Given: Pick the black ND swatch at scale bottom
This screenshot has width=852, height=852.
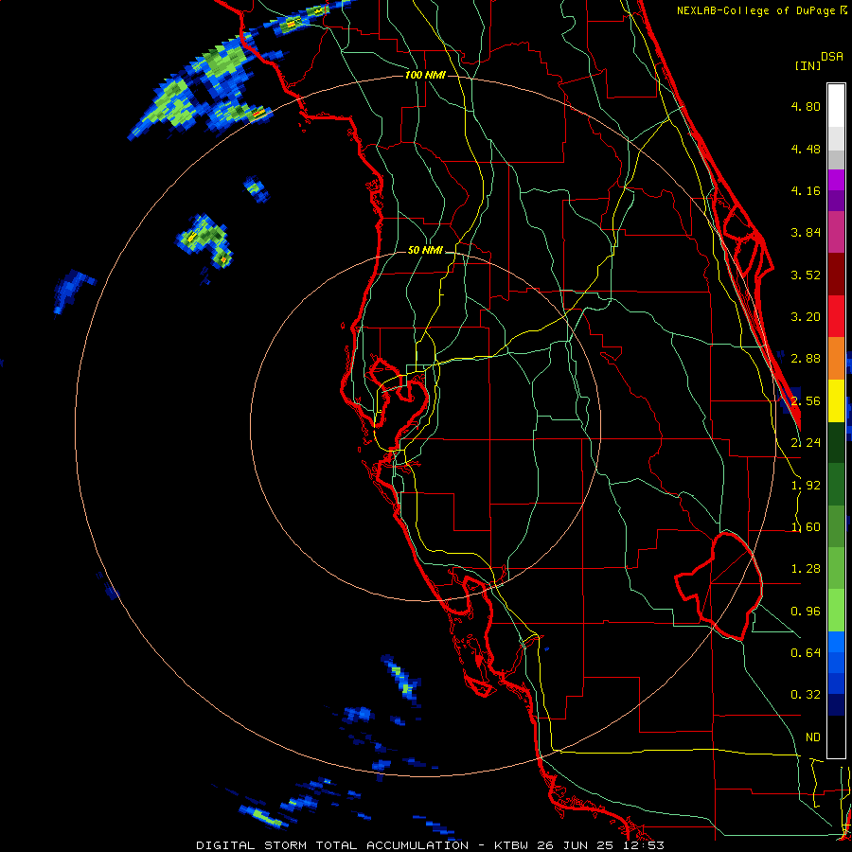Looking at the screenshot, I should (836, 737).
